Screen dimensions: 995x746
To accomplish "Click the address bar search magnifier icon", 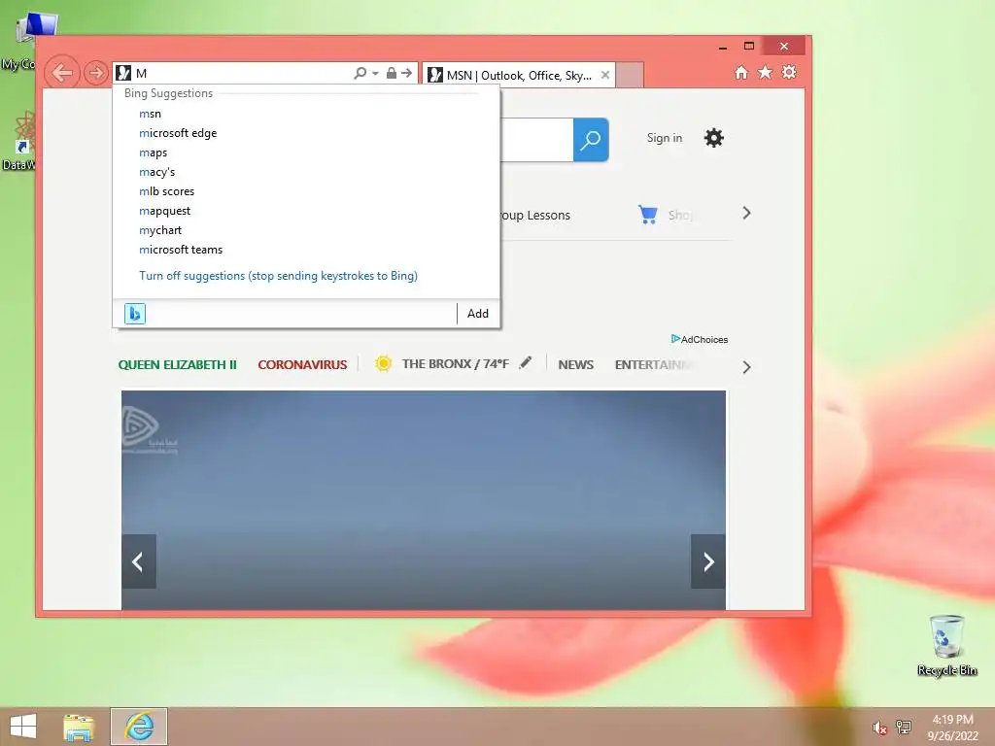I will pyautogui.click(x=360, y=73).
